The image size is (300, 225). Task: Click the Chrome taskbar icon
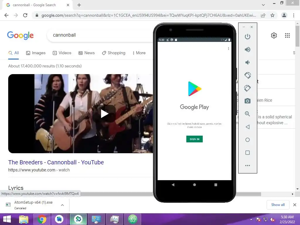[42, 219]
